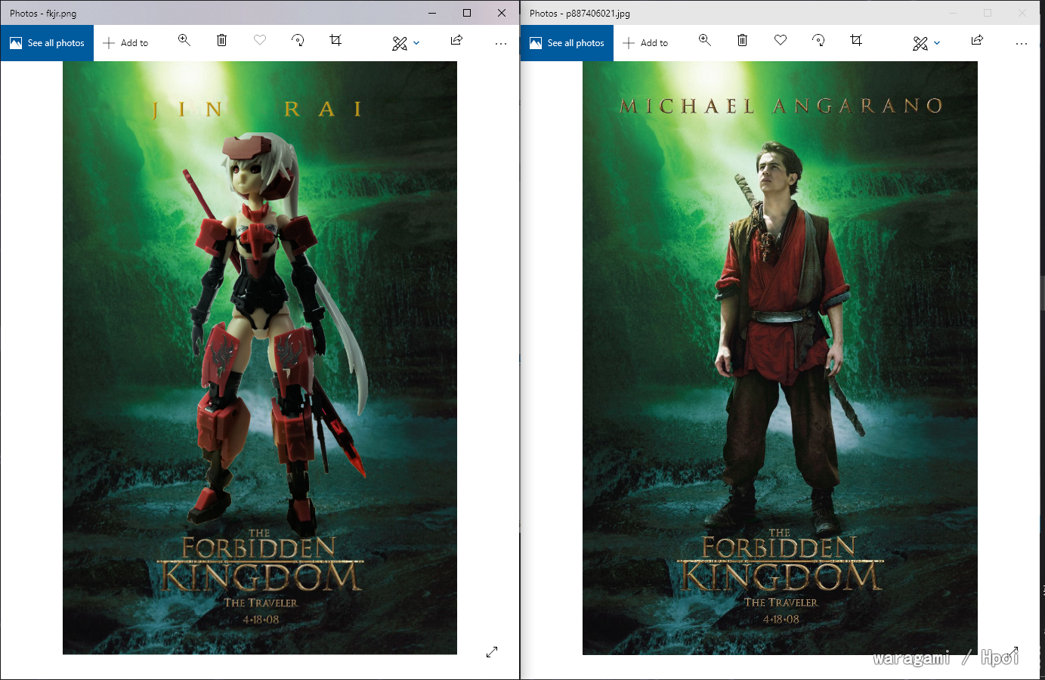Screen dimensions: 1045x680
Task: Toggle favorite heart on p887406021.jpg
Action: click(781, 41)
